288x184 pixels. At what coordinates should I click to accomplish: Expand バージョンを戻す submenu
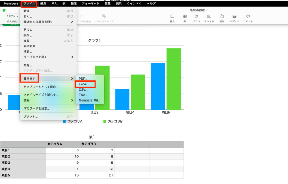[x=48, y=57]
